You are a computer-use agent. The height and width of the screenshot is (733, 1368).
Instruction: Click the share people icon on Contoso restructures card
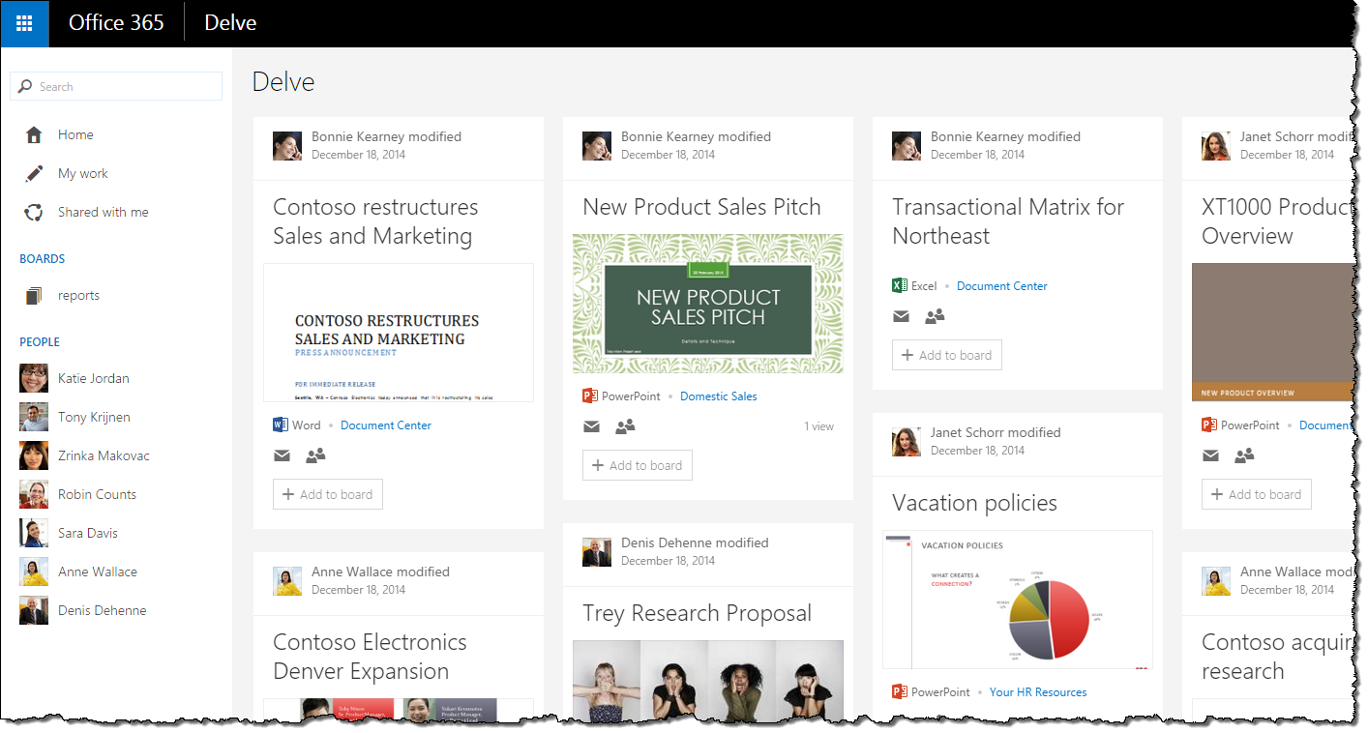point(315,455)
